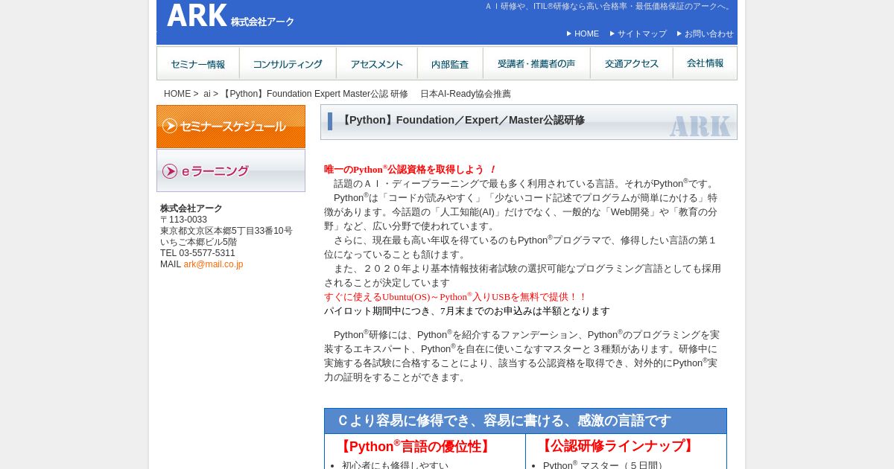This screenshot has width=894, height=469.
Task: Select the アセスメント menu item
Action: (377, 64)
